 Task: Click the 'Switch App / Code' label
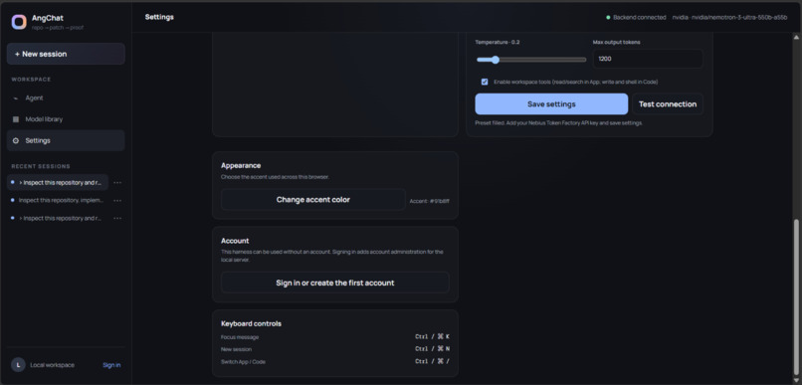click(x=243, y=361)
